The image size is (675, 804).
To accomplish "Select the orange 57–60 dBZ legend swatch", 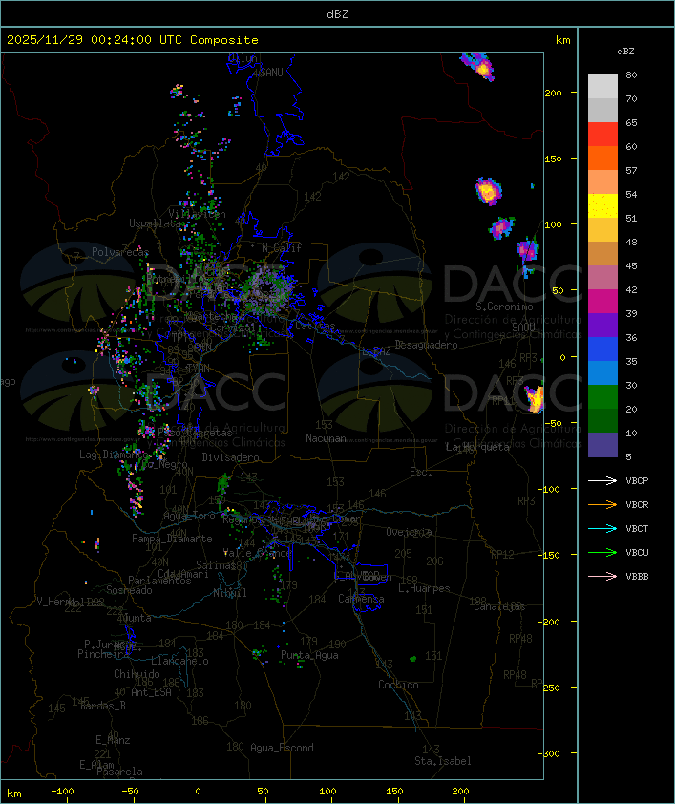I will [x=602, y=158].
